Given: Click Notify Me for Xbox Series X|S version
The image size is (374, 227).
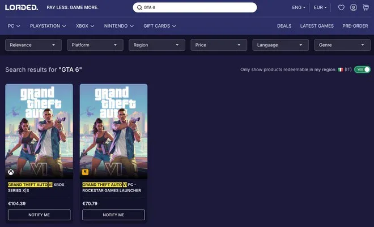Looking at the screenshot, I should click(39, 215).
